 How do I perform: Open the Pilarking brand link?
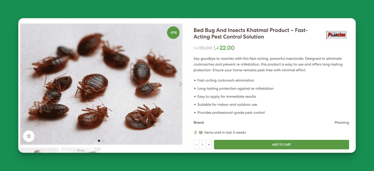[341, 123]
